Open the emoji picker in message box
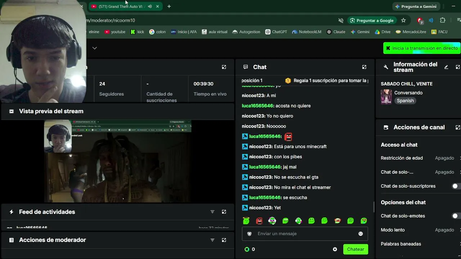Viewport: 461px width, 259px height. [361, 234]
